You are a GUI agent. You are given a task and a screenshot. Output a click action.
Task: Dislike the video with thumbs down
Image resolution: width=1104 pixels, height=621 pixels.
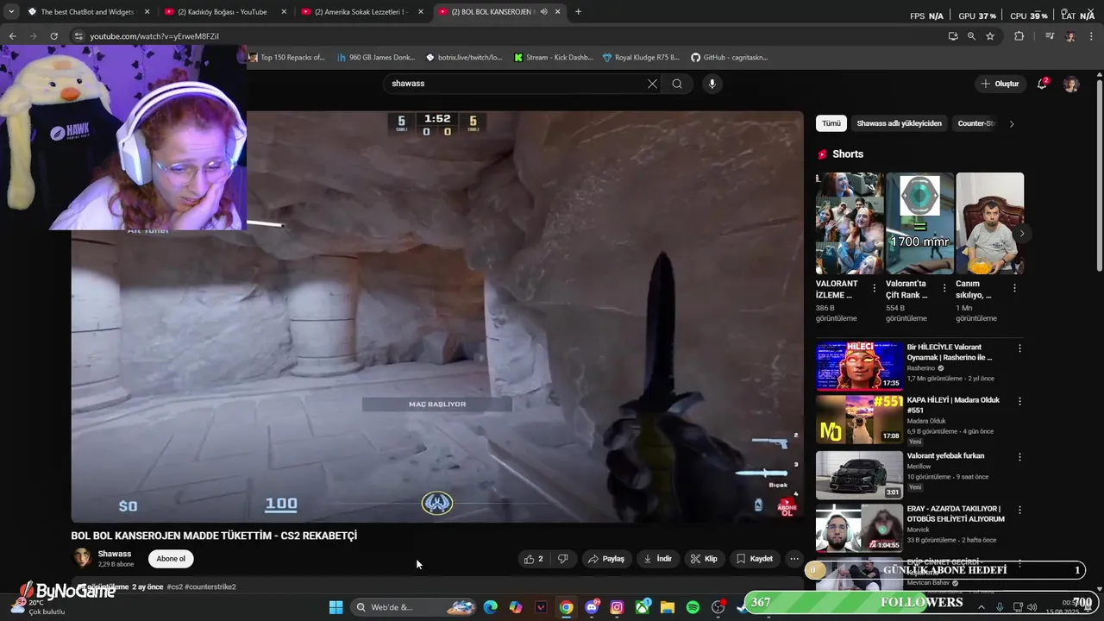pos(563,559)
